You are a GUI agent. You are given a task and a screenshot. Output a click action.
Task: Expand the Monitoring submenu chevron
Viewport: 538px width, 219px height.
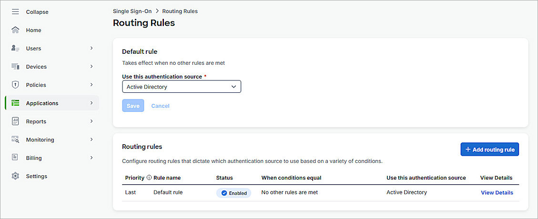click(x=91, y=139)
